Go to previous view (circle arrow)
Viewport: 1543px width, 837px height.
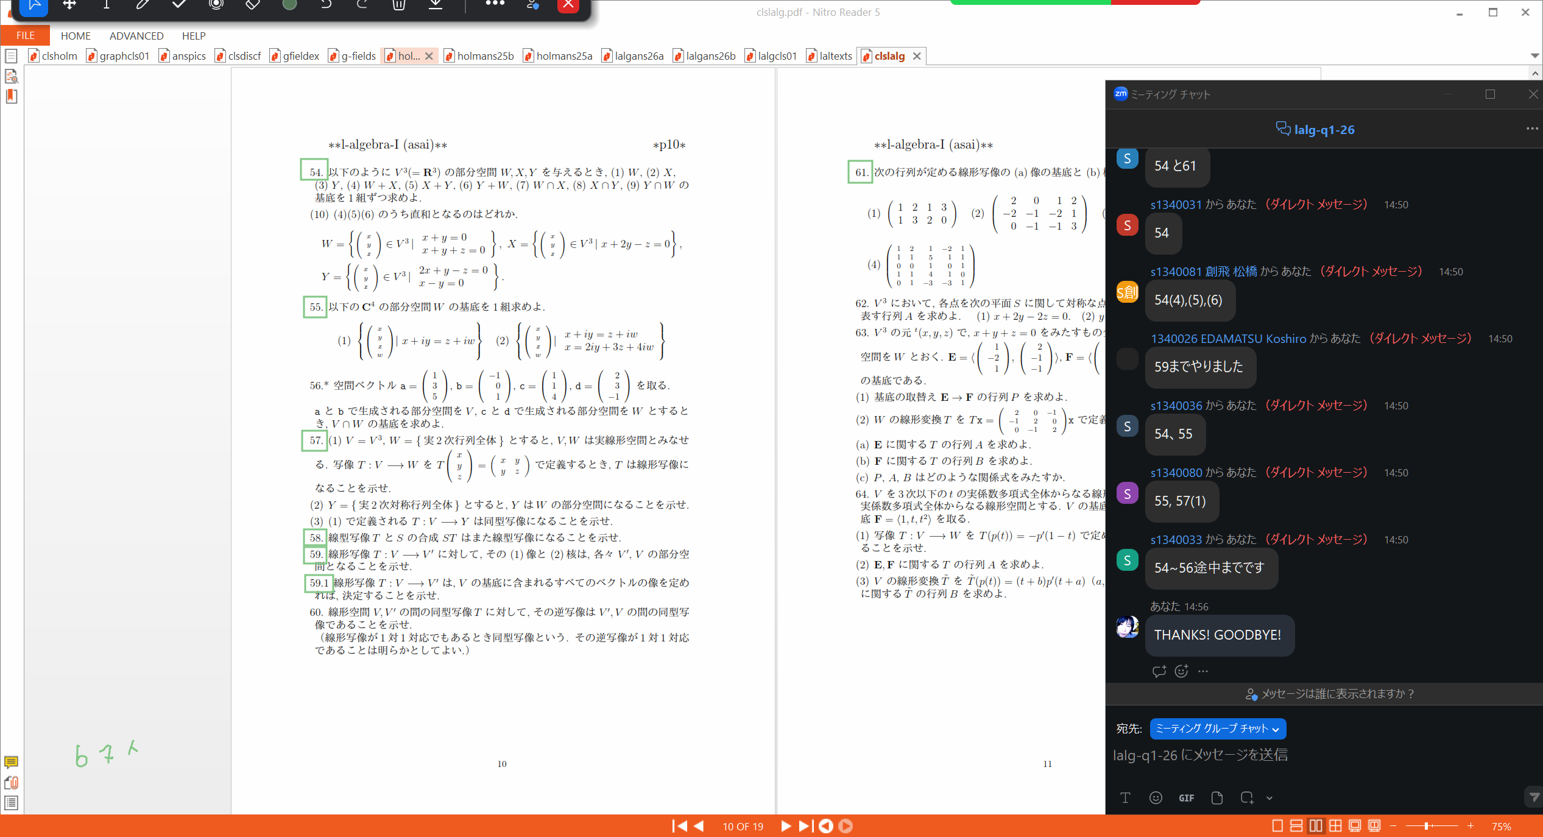pos(826,826)
